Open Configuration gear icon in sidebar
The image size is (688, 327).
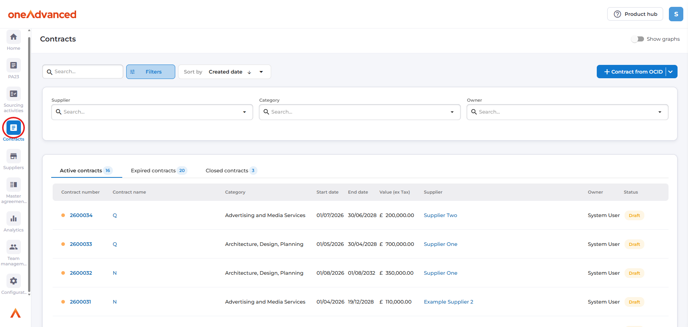pyautogui.click(x=13, y=281)
